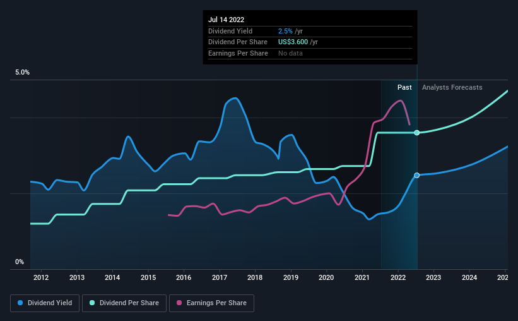Click the pink Earnings Per Share legend dot
Screen dimensions: 518x321
179,303
